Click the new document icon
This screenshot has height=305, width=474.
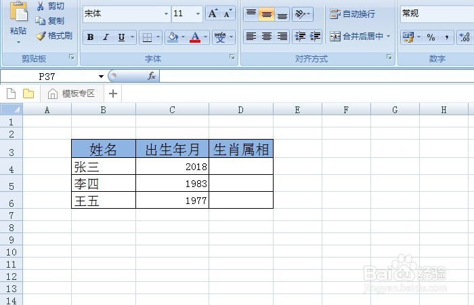(x=12, y=94)
